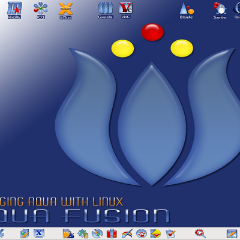
Task: Open the spreadsheet icon in the panel
Action: pyautogui.click(x=83, y=233)
